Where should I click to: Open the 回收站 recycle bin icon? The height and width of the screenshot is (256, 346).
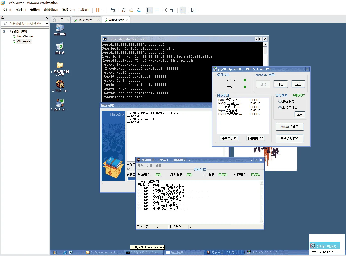click(x=60, y=46)
